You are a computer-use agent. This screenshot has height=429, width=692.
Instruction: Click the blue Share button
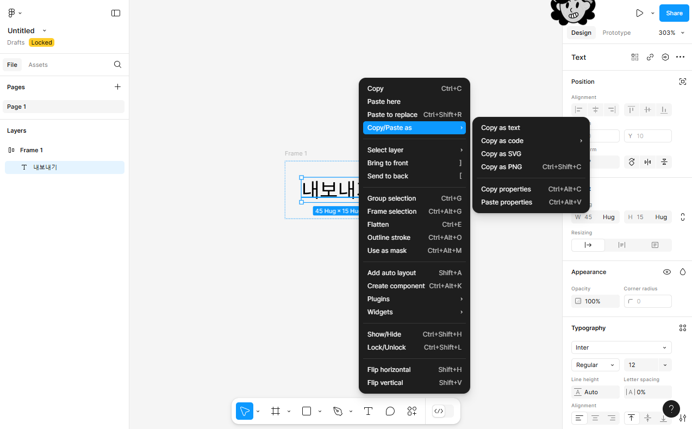pos(674,13)
